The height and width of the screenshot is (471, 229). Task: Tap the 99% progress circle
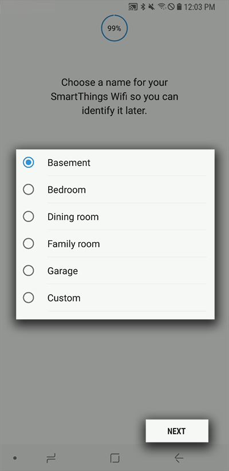(x=114, y=29)
